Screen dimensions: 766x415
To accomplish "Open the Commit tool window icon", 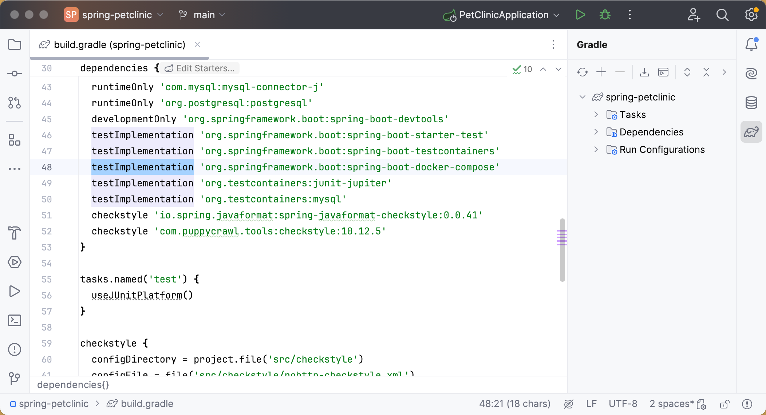I will coord(15,73).
